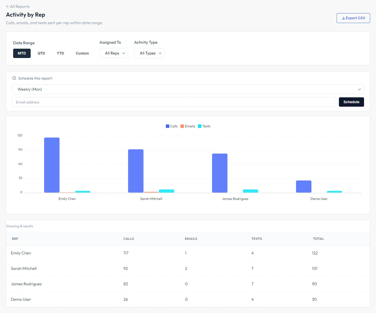Click the Activity by Rep heading
This screenshot has height=313, width=376.
pos(26,15)
